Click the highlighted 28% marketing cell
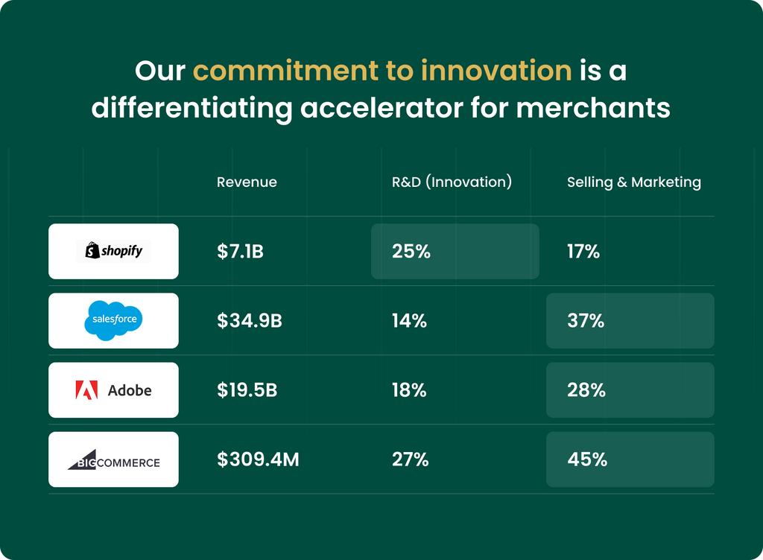This screenshot has width=763, height=560. coord(630,390)
